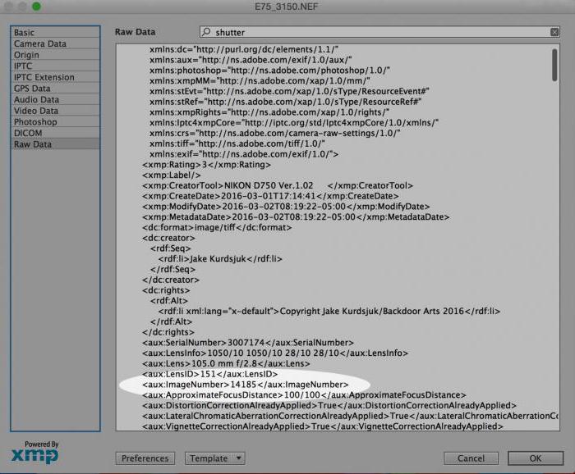Click the E75_3150.NEF window title
Viewport: 575px width, 474px height.
[287, 7]
